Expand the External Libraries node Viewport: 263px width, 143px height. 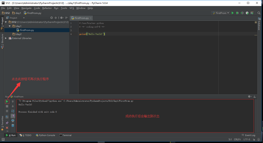(x=6, y=38)
